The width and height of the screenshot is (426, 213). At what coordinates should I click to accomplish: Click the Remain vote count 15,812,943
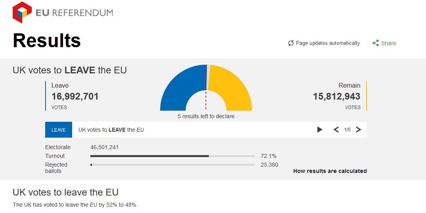(336, 96)
